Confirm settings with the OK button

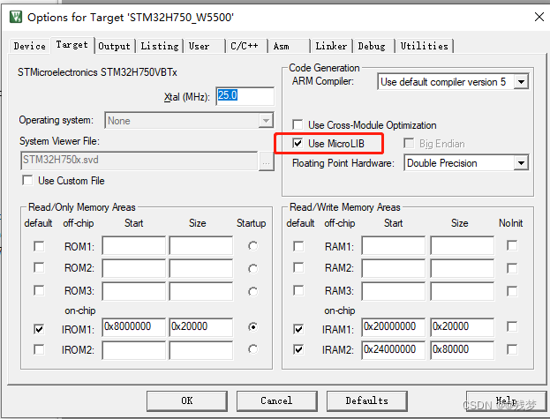(x=187, y=400)
